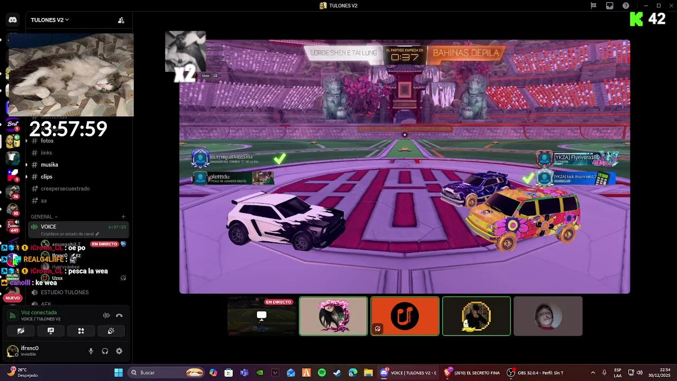677x381 pixels.
Task: Open the clips text channel
Action: tap(78, 177)
